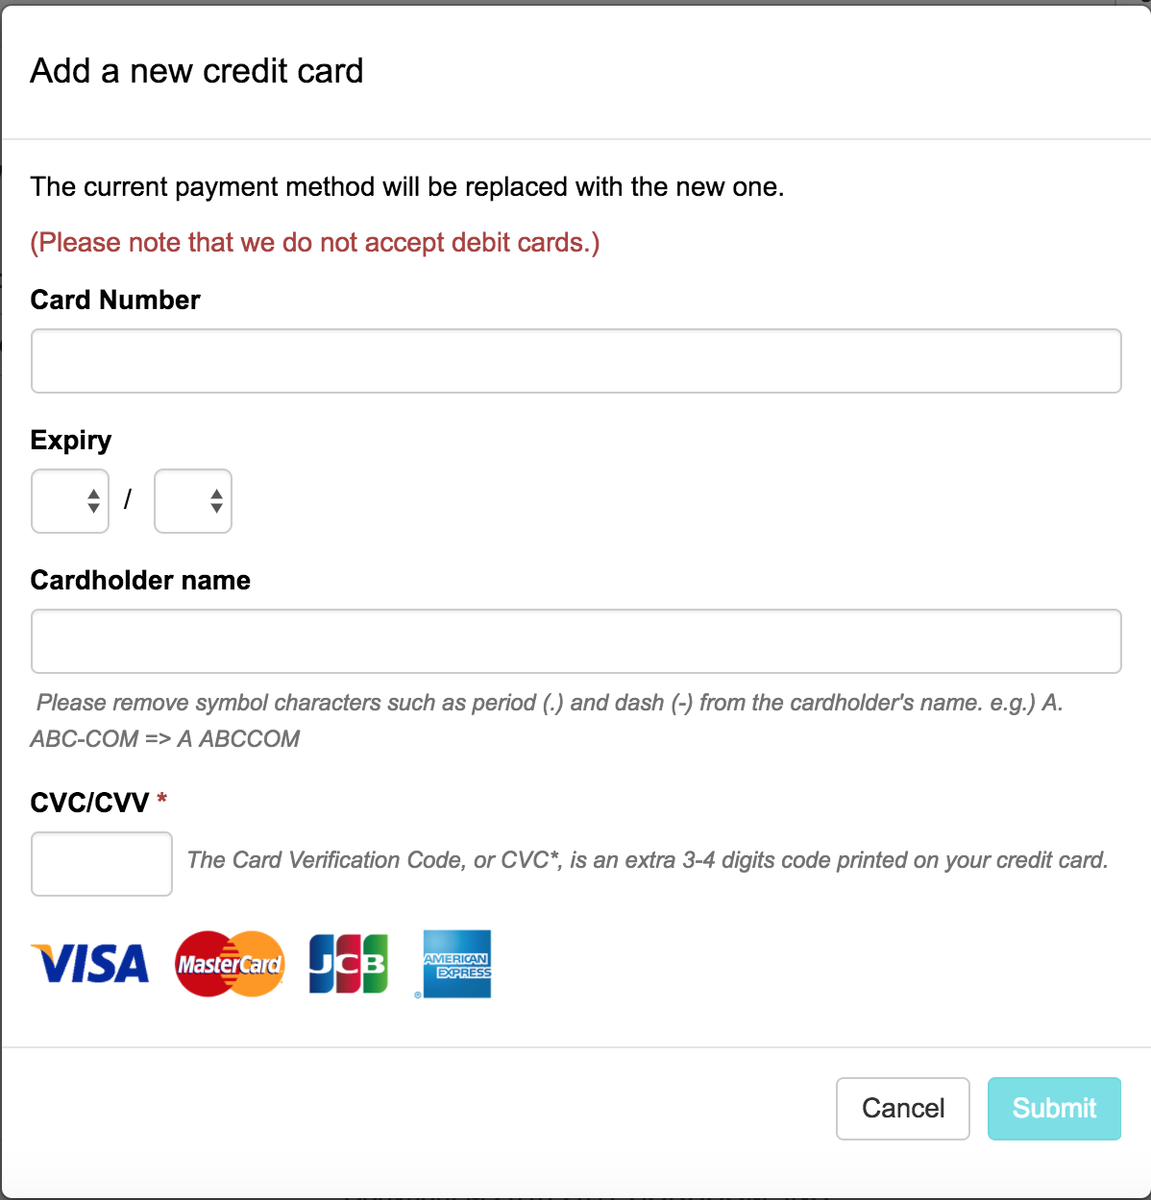This screenshot has height=1200, width=1151.
Task: Click the Card Number label
Action: click(115, 300)
